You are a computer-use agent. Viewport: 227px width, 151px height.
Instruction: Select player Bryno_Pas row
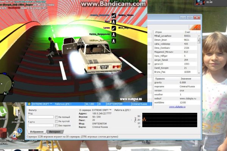(x=176, y=72)
